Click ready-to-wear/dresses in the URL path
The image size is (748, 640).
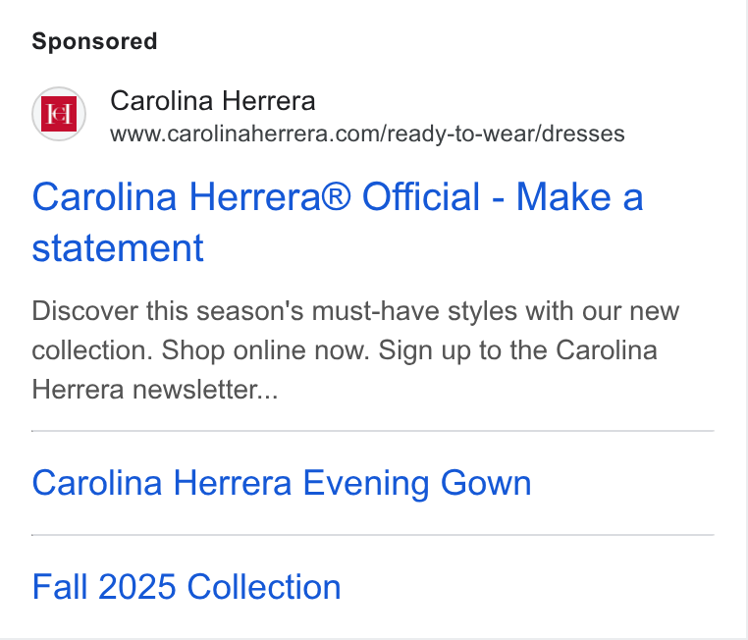point(506,134)
